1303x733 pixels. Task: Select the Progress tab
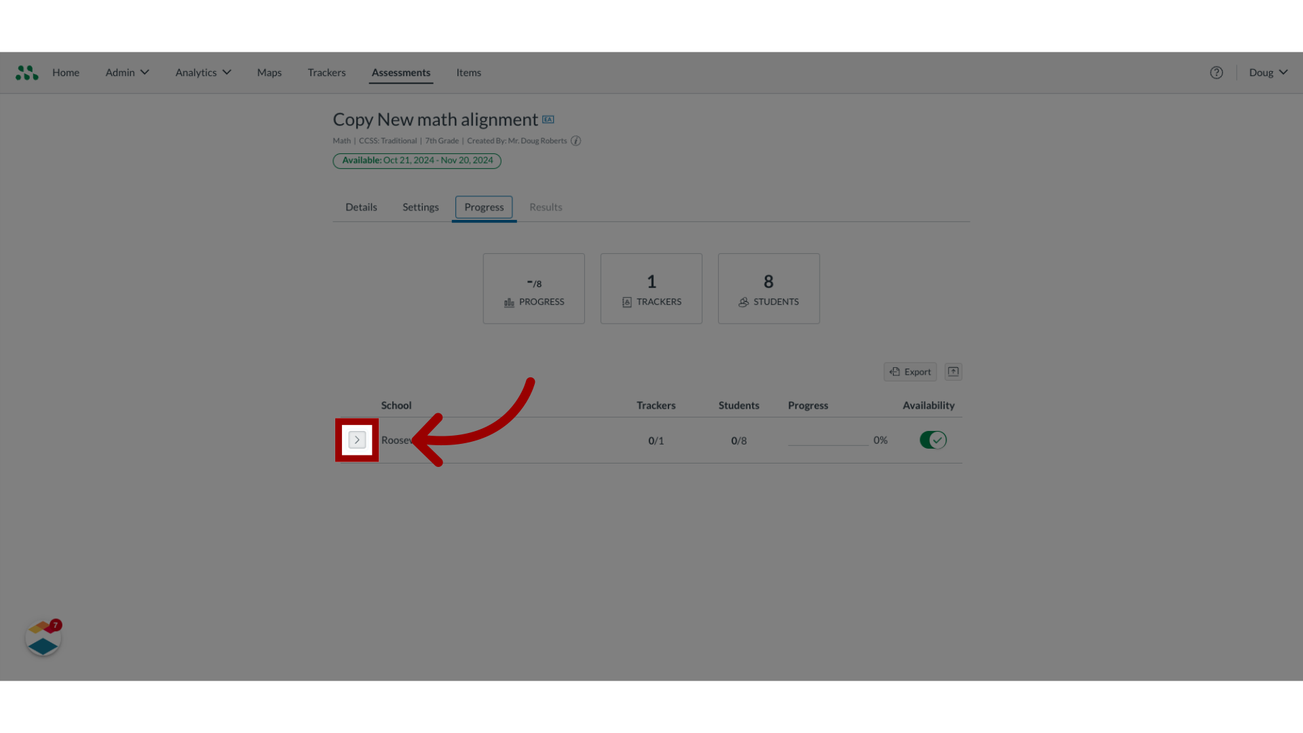pos(483,207)
